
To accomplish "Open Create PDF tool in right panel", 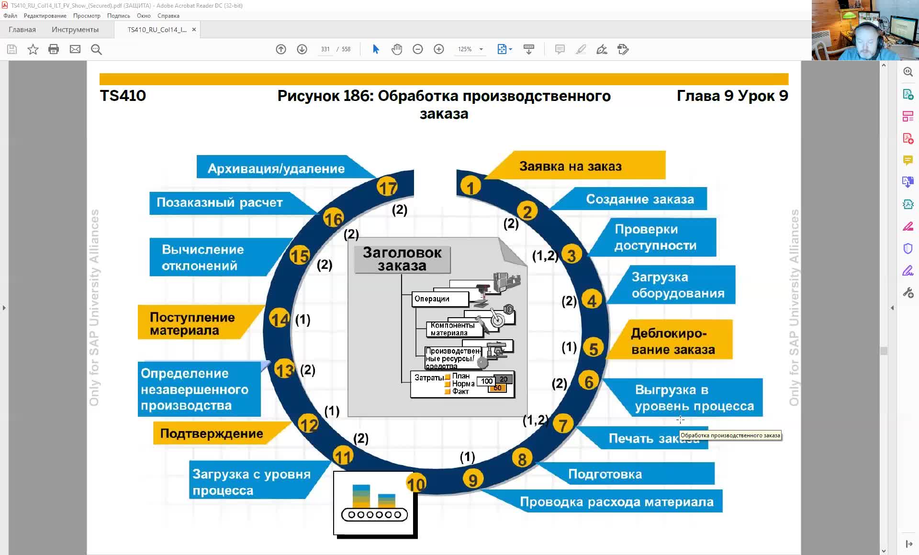I will [x=908, y=138].
